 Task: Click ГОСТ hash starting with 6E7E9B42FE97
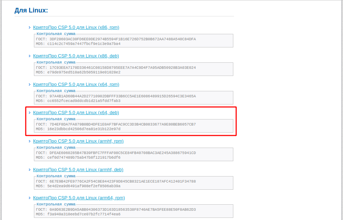pyautogui.click(x=123, y=181)
